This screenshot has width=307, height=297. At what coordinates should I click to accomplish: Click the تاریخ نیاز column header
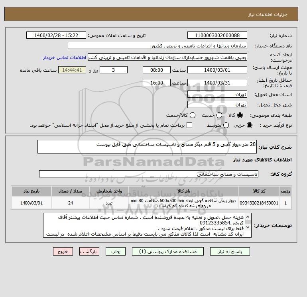tap(31, 191)
